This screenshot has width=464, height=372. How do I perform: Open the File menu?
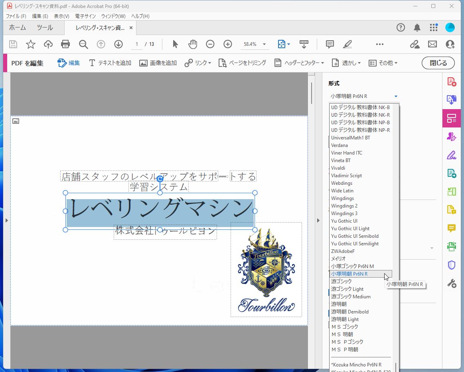[x=16, y=16]
